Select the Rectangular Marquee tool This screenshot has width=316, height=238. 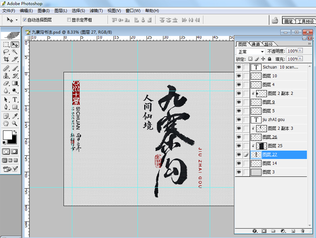click(x=6, y=44)
